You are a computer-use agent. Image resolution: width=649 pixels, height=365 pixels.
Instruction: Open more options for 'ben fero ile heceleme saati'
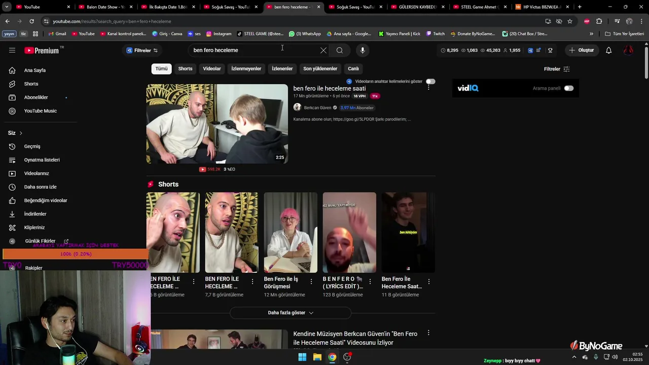coord(428,88)
